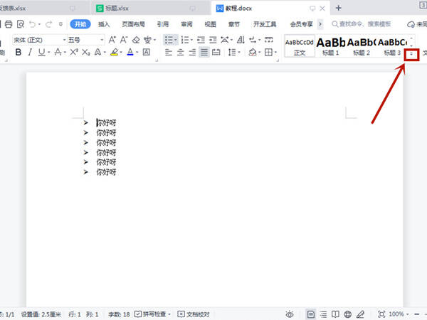Open new tab with the plus button
This screenshot has width=427, height=320.
(338, 8)
